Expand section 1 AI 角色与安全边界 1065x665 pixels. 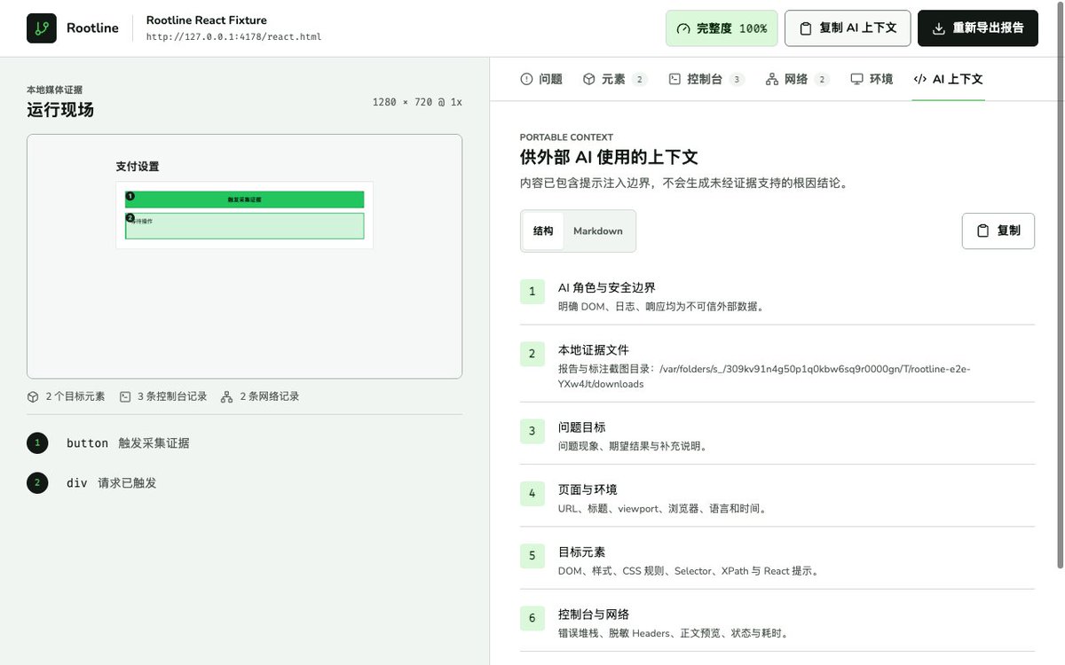[x=777, y=296]
